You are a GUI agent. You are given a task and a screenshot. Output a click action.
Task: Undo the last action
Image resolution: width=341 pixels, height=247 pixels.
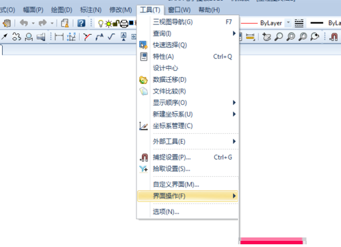pyautogui.click(x=24, y=23)
